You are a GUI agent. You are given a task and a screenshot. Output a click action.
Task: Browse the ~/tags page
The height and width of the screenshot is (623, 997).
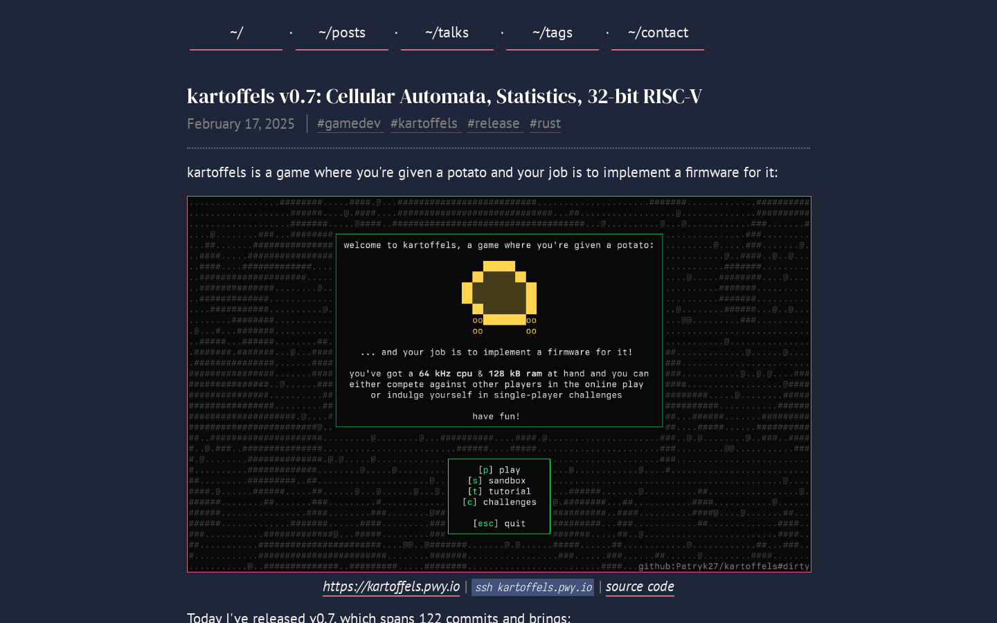click(x=553, y=33)
